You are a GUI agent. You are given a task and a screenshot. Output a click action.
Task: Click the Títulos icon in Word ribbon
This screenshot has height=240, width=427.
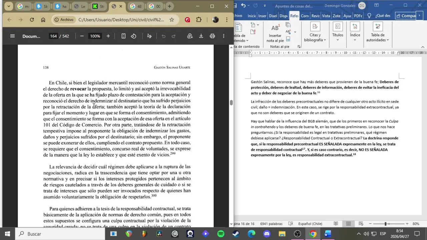tap(338, 26)
